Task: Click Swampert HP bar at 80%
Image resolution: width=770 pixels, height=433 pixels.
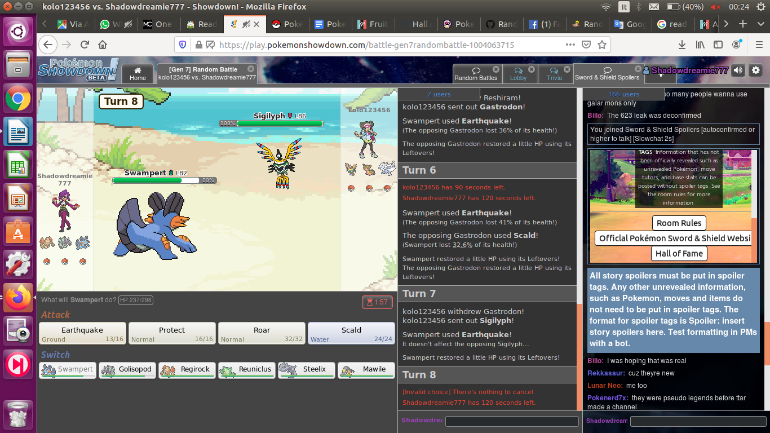Action: coord(156,180)
